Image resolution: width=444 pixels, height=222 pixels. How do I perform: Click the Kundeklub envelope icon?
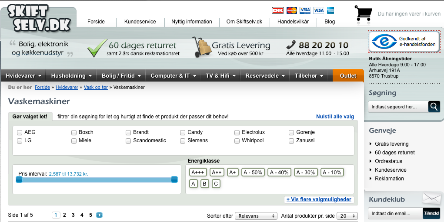pos(431,199)
